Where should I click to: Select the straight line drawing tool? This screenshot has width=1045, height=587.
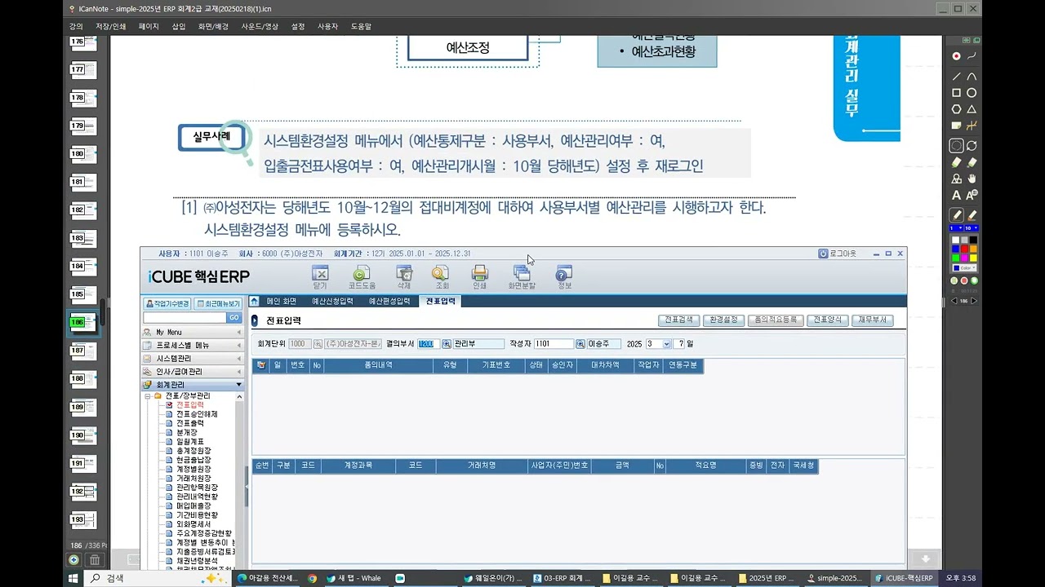click(956, 76)
